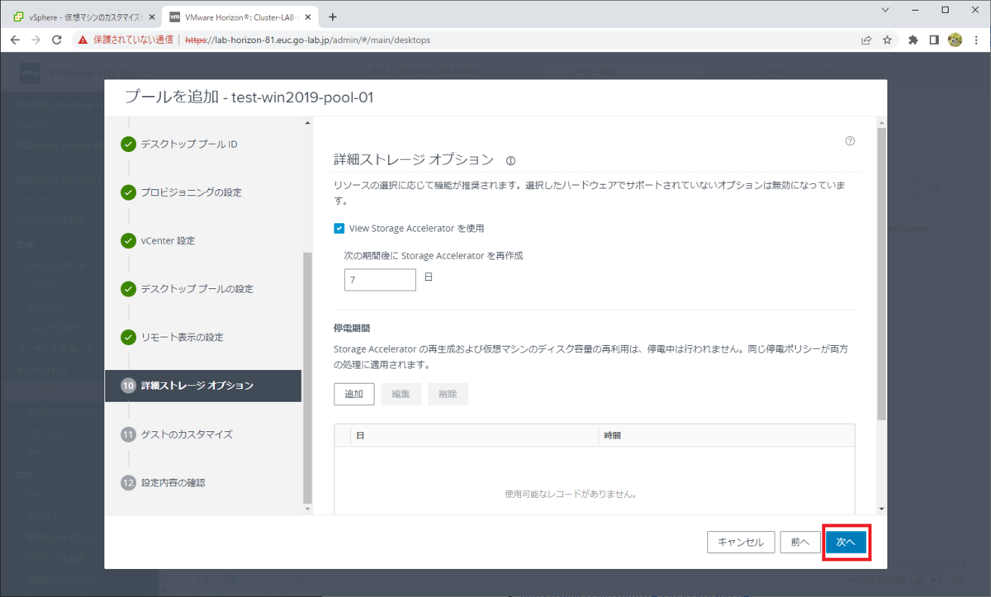Click the browser forward arrow

point(36,40)
